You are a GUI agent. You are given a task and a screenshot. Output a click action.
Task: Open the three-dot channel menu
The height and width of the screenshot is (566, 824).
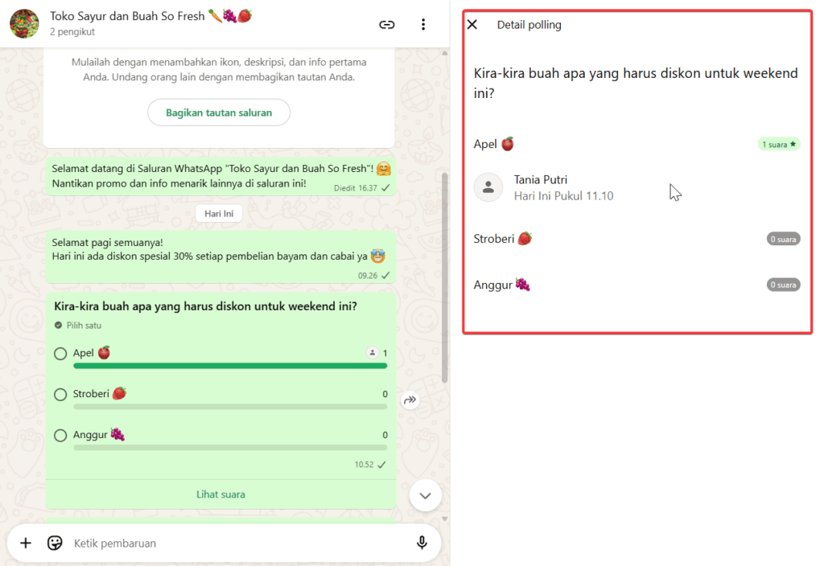click(x=423, y=24)
